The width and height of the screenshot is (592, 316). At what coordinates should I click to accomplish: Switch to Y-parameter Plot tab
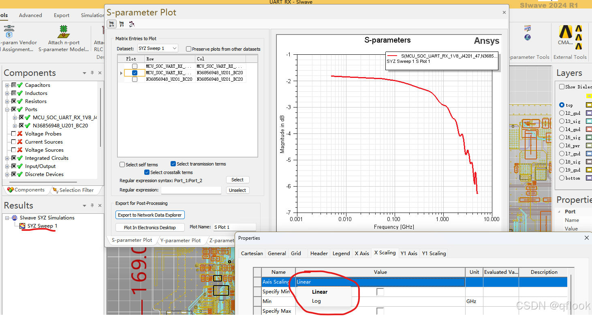tap(180, 240)
